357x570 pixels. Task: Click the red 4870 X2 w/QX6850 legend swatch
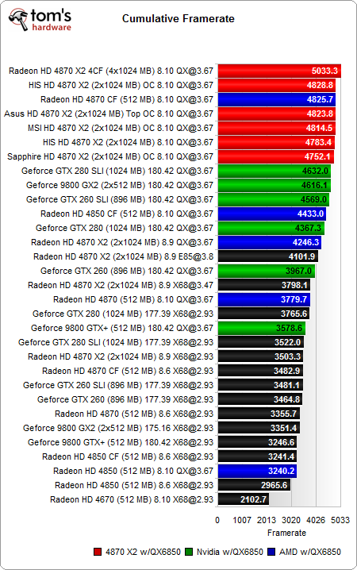[x=98, y=552]
